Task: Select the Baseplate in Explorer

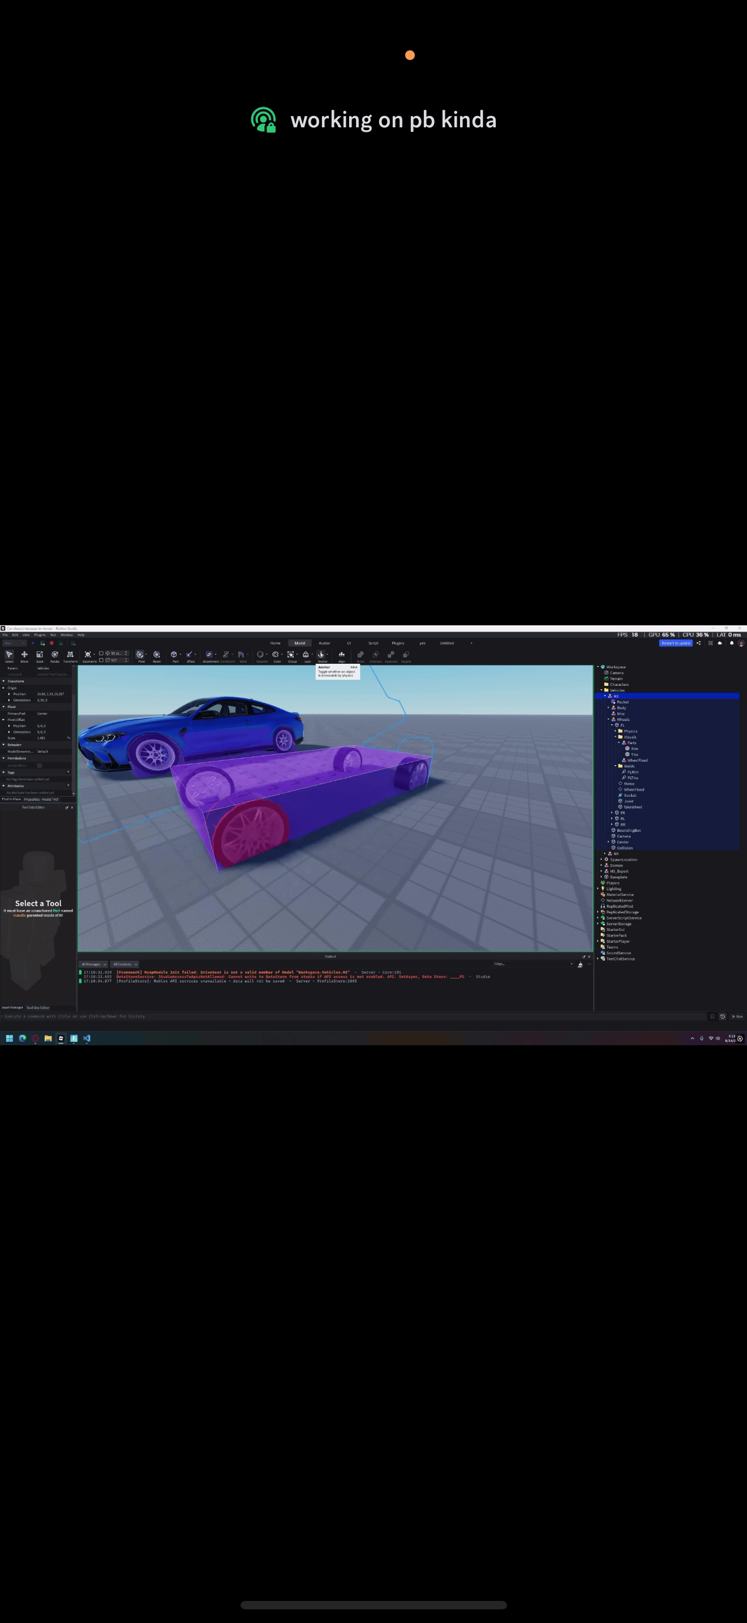Action: tap(619, 877)
